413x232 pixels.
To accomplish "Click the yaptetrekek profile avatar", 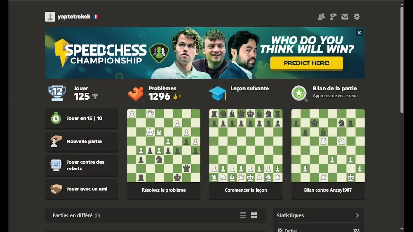I will coord(50,17).
